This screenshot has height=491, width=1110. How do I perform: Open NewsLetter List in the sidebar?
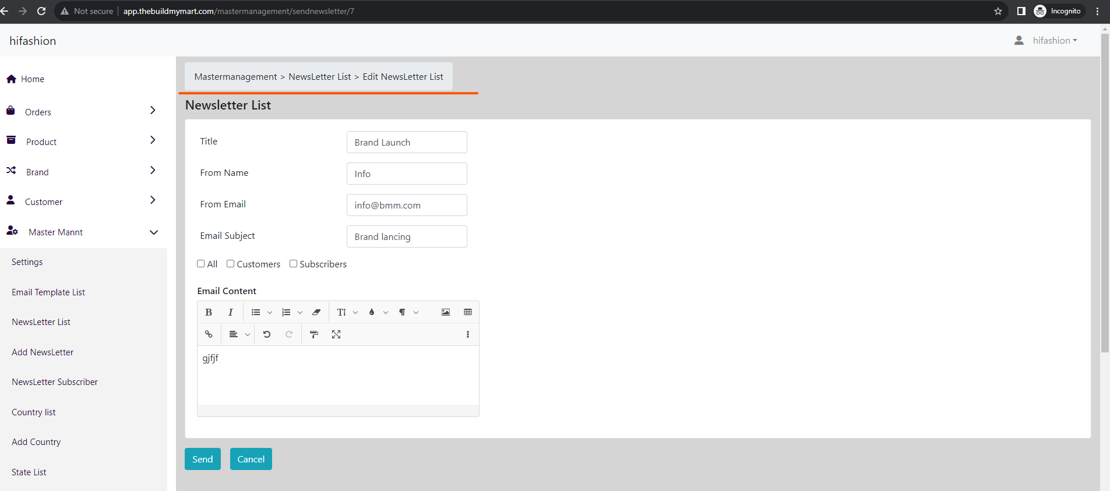(41, 322)
